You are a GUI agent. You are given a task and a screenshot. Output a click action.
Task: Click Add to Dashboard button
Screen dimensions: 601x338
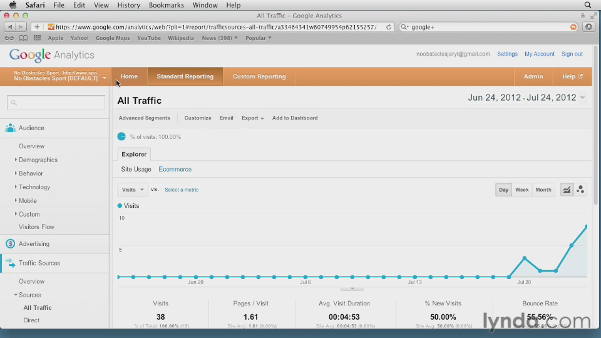[295, 118]
